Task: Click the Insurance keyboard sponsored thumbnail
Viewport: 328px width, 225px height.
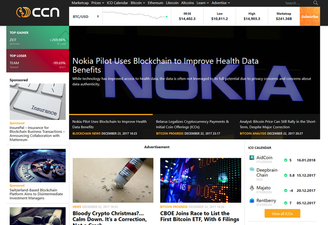Action: (38, 102)
